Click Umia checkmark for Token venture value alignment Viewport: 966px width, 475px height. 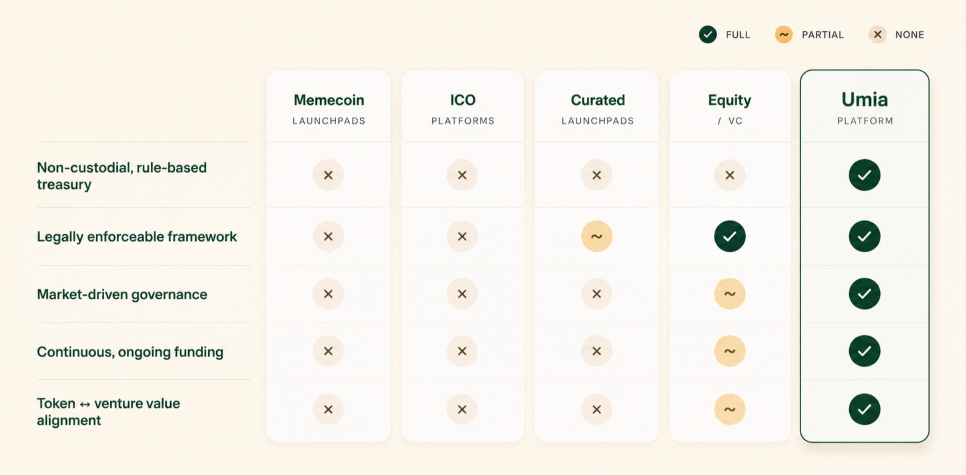864,409
